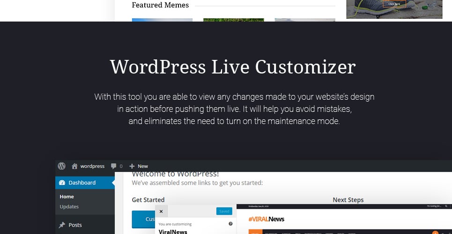
Task: Close the customizer with the X button
Action: pyautogui.click(x=161, y=211)
